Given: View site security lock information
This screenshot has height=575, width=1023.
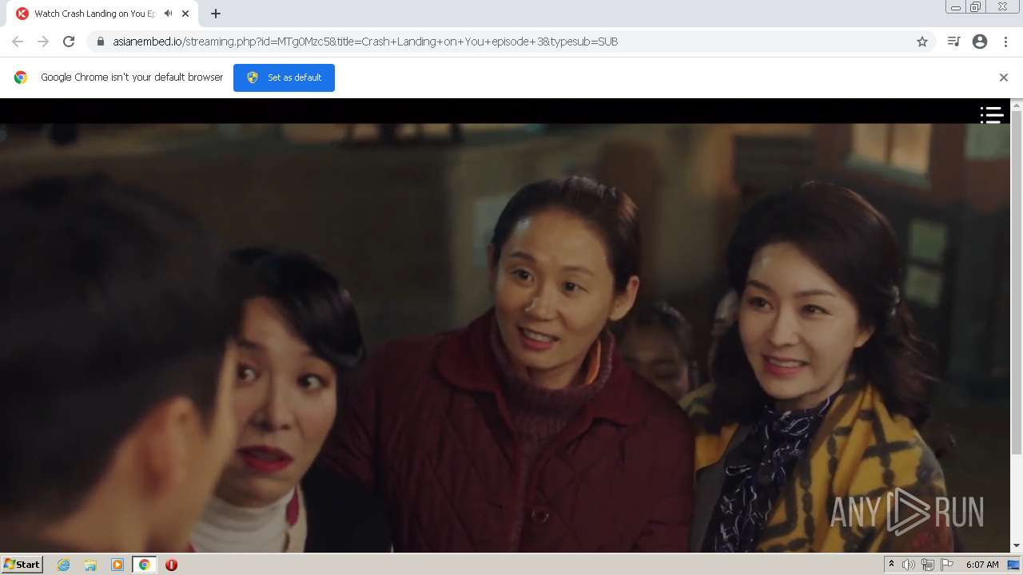Looking at the screenshot, I should tap(100, 42).
